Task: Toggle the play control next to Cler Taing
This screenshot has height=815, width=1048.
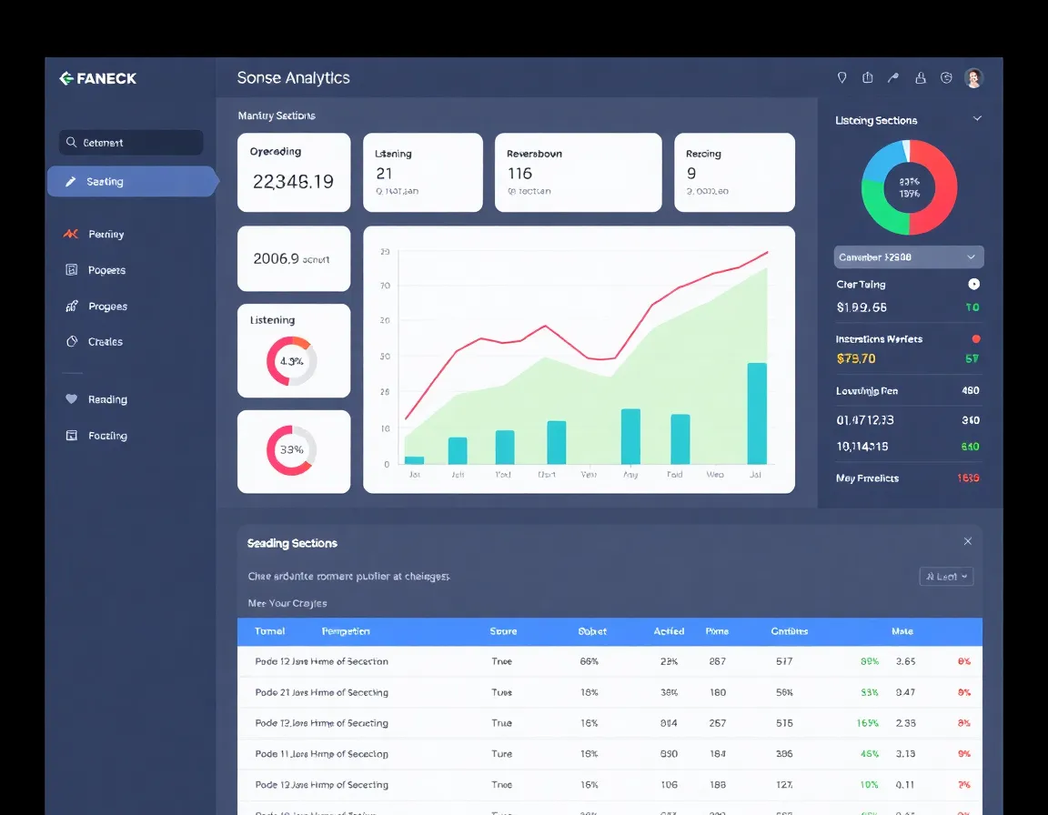Action: [973, 284]
